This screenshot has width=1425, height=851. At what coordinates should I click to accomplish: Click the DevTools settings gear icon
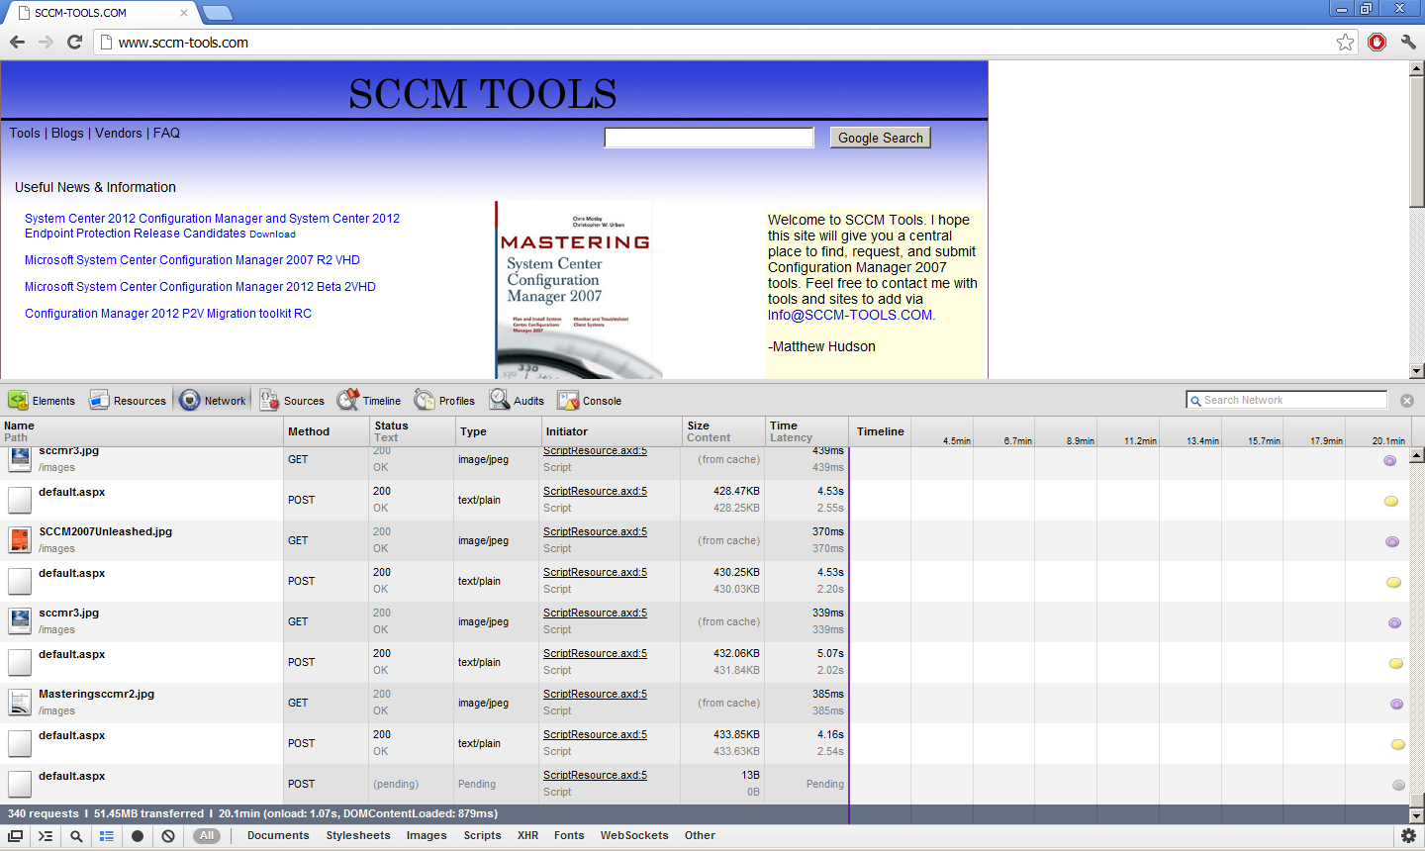tap(1408, 836)
